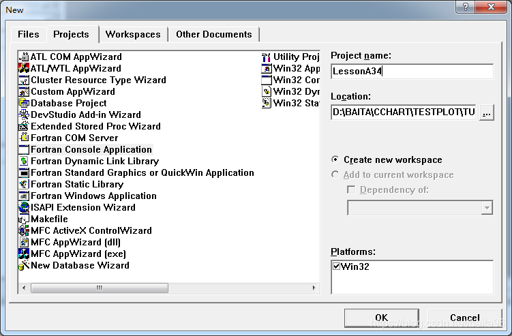This screenshot has width=512, height=336.
Task: Select the ISAPI Extension Wizard icon
Action: (x=24, y=207)
